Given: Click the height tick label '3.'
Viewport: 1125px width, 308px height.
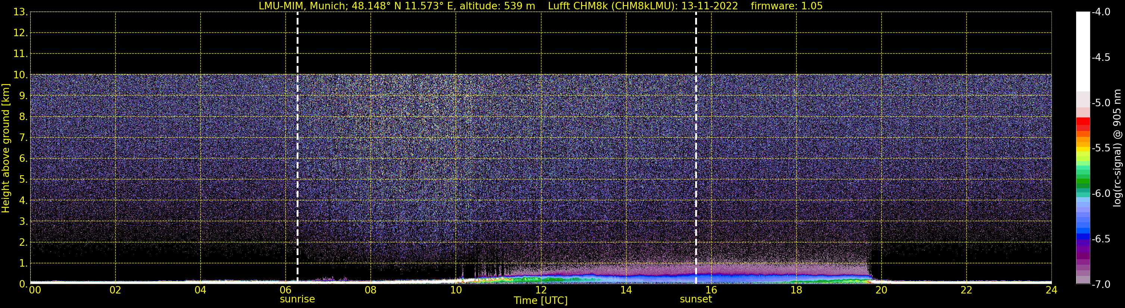Looking at the screenshot, I should pyautogui.click(x=23, y=221).
